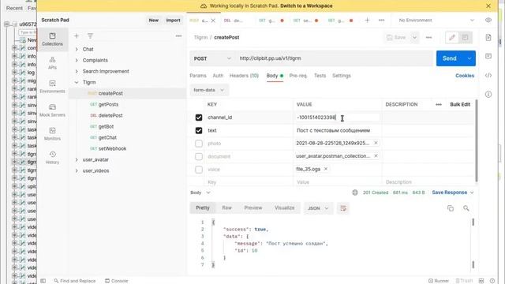The image size is (505, 284).
Task: Switch to the Auth tab
Action: 218,76
